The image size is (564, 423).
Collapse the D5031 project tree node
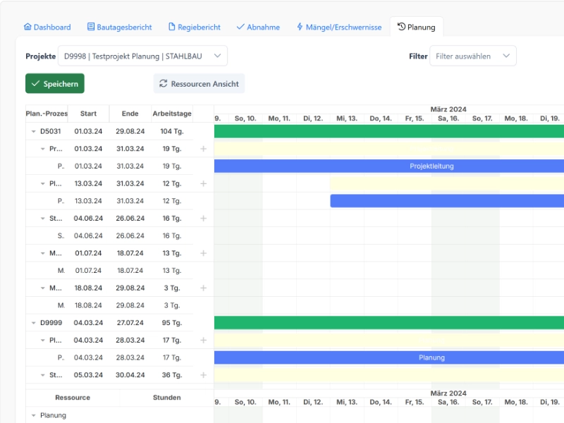point(33,131)
